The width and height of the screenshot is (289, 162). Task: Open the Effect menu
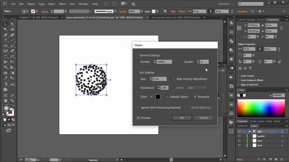tap(62, 4)
